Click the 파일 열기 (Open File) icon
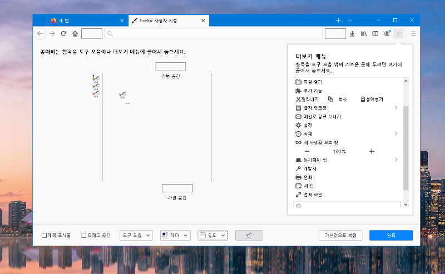445x274 pixels. click(x=298, y=82)
